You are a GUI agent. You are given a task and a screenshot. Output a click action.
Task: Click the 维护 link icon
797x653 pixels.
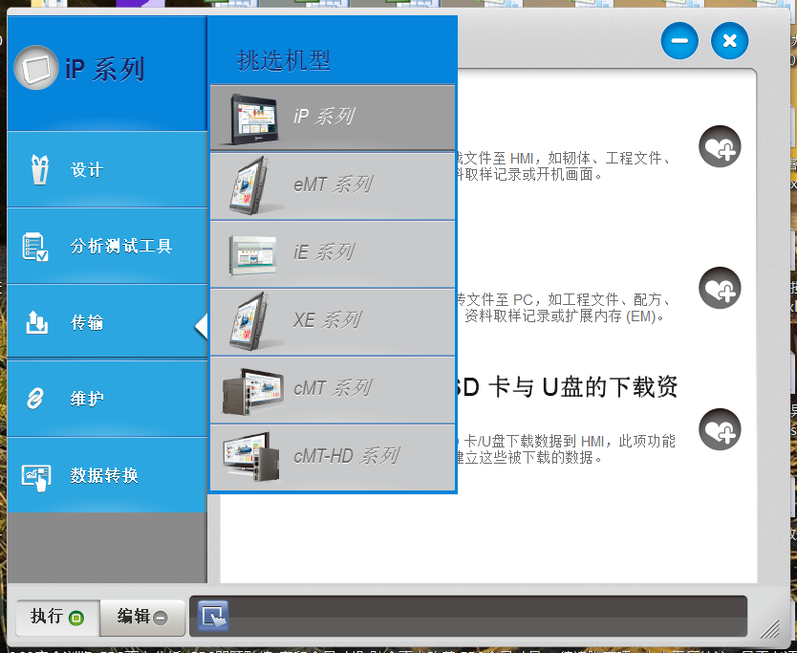tap(36, 399)
